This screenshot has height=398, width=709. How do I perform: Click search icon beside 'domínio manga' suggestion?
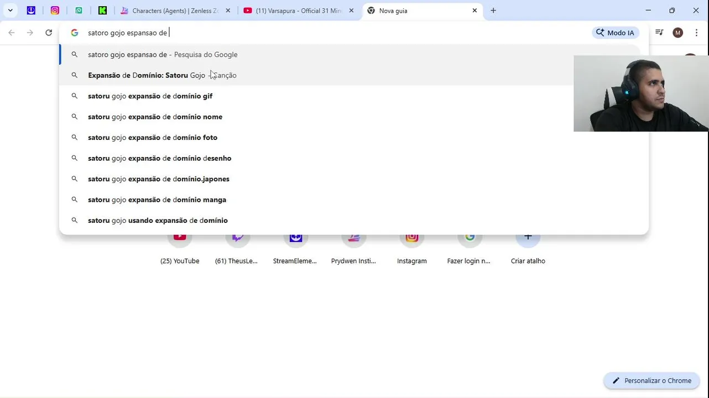click(x=75, y=200)
